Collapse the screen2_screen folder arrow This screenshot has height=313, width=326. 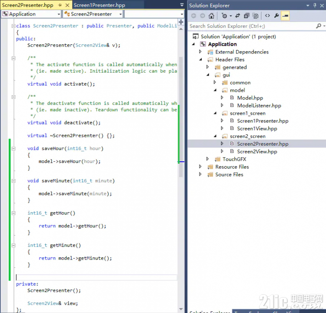215,136
